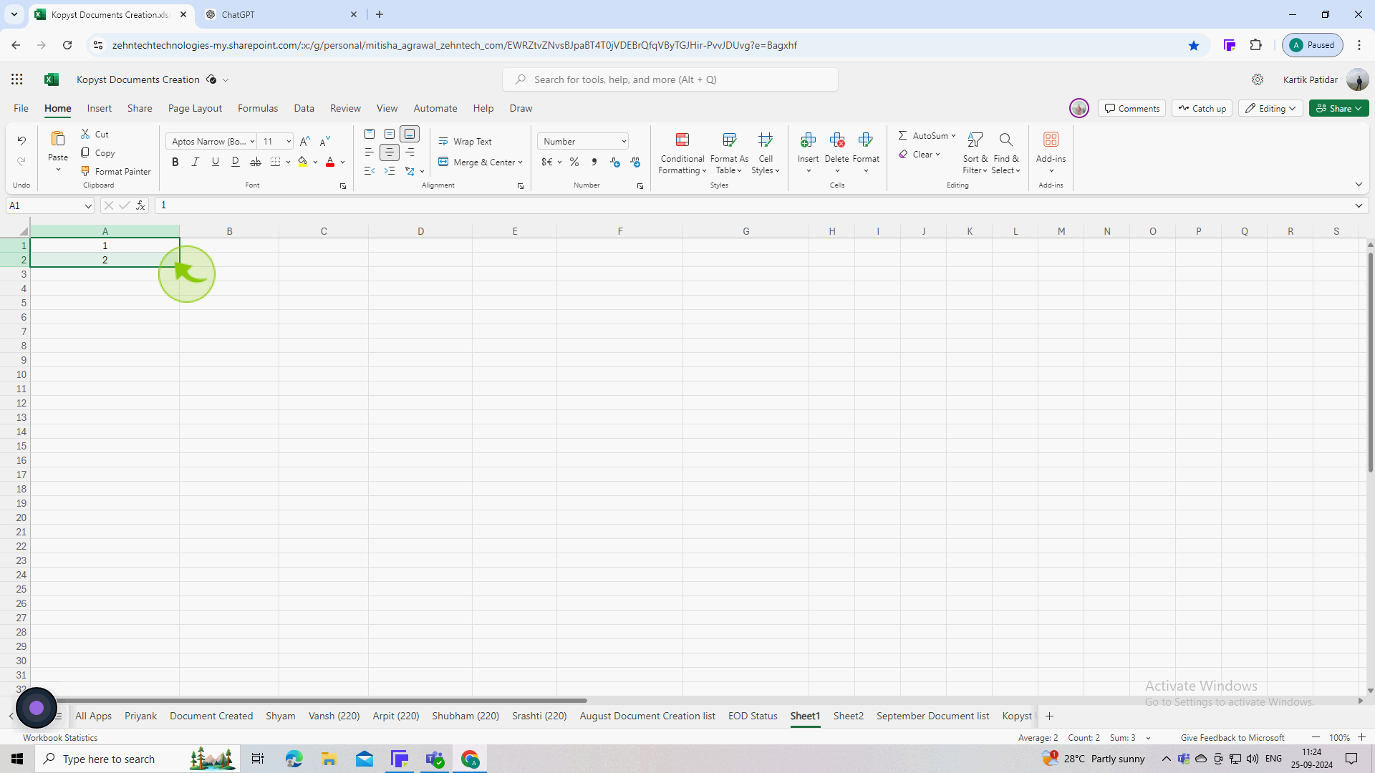
Task: Open Format As Table gallery
Action: pyautogui.click(x=729, y=153)
